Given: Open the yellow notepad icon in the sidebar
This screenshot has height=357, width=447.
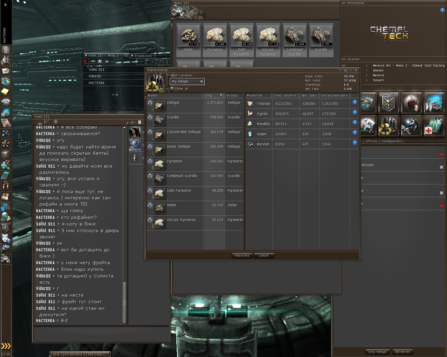Looking at the screenshot, I should point(6,92).
